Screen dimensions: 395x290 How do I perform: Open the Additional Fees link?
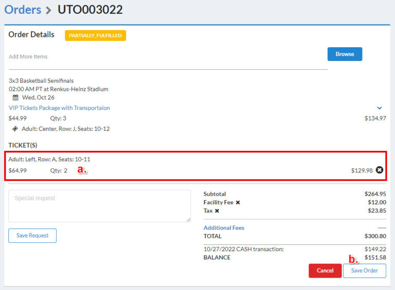pos(224,228)
